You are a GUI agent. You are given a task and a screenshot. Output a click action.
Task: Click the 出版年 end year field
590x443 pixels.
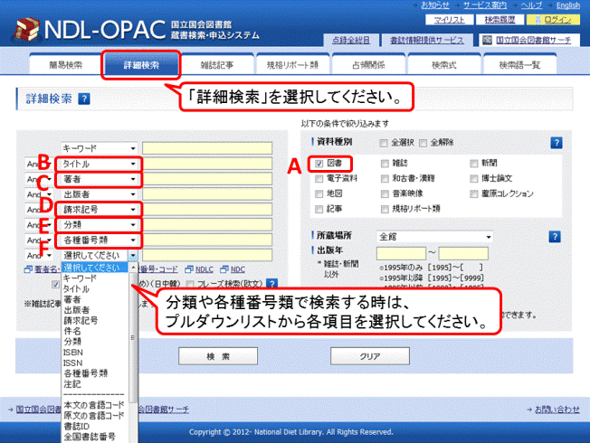pyautogui.click(x=463, y=253)
